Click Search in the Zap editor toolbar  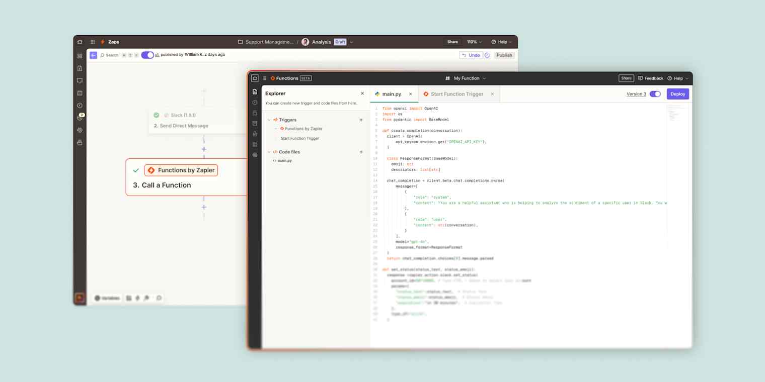[109, 55]
